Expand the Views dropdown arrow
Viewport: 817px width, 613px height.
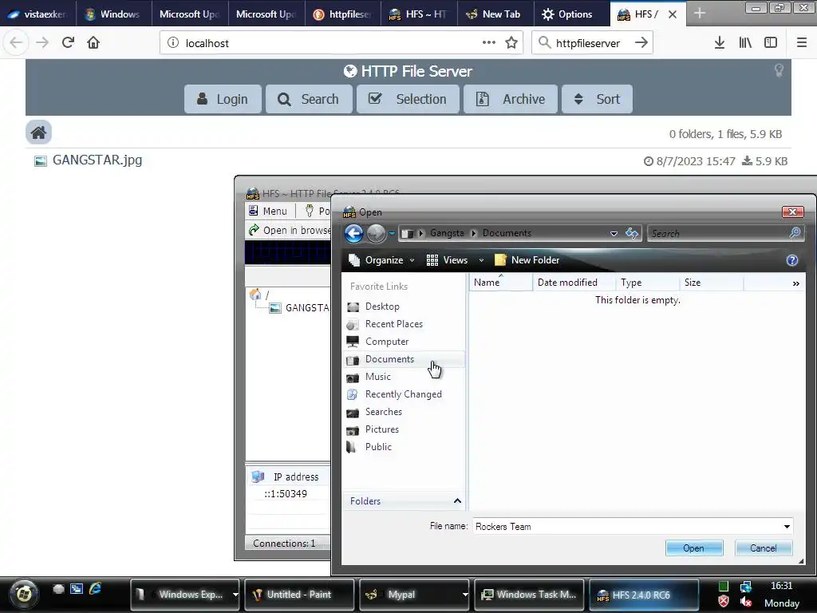[481, 260]
